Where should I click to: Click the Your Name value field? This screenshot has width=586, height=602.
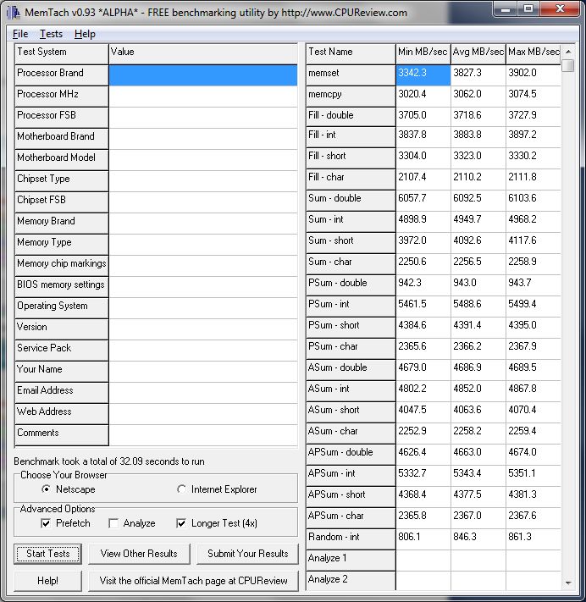click(203, 371)
